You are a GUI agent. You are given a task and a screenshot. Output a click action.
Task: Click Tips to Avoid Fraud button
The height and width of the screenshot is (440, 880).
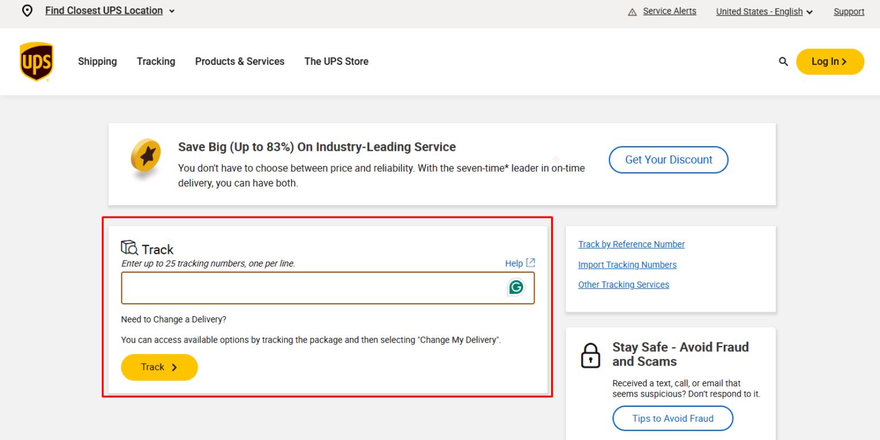(673, 418)
